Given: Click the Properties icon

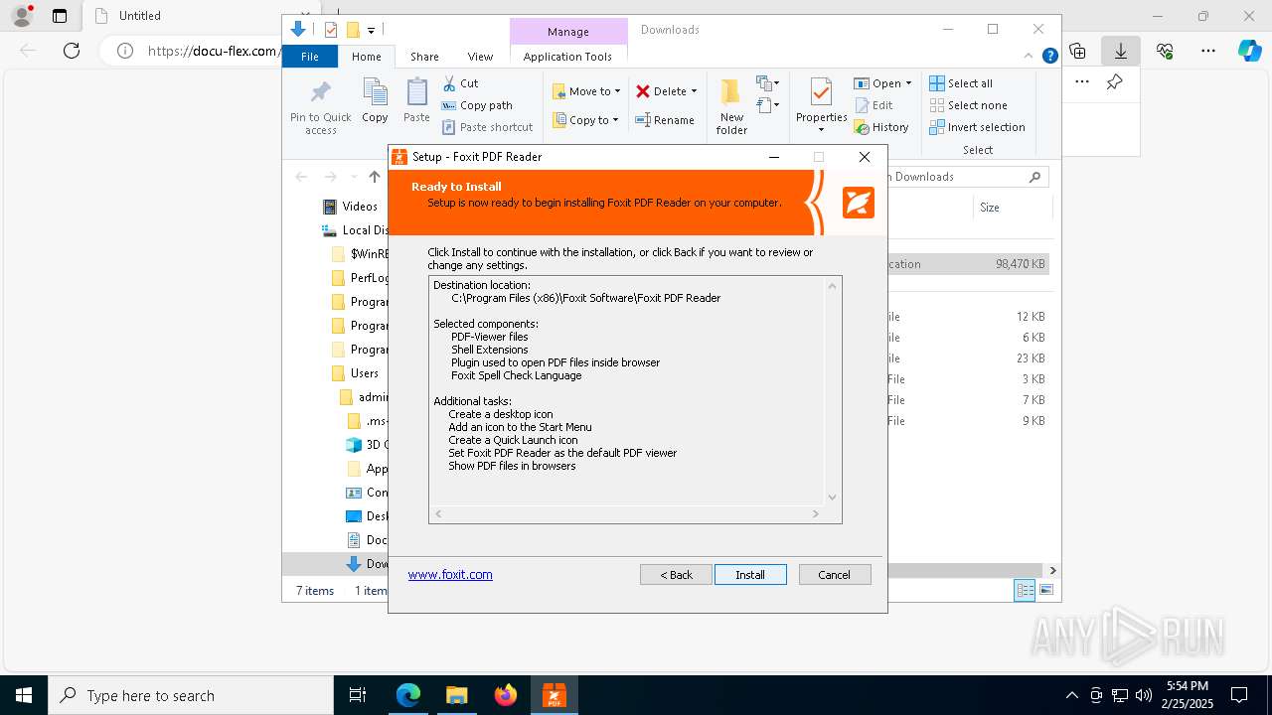Looking at the screenshot, I should click(x=821, y=92).
